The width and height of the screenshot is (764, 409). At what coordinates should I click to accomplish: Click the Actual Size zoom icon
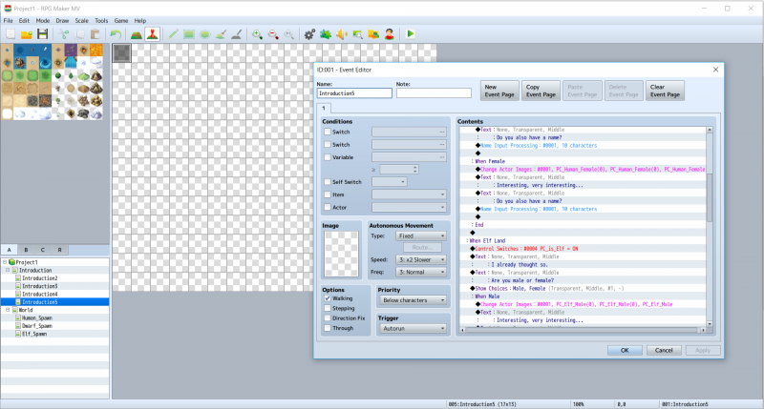pyautogui.click(x=289, y=34)
